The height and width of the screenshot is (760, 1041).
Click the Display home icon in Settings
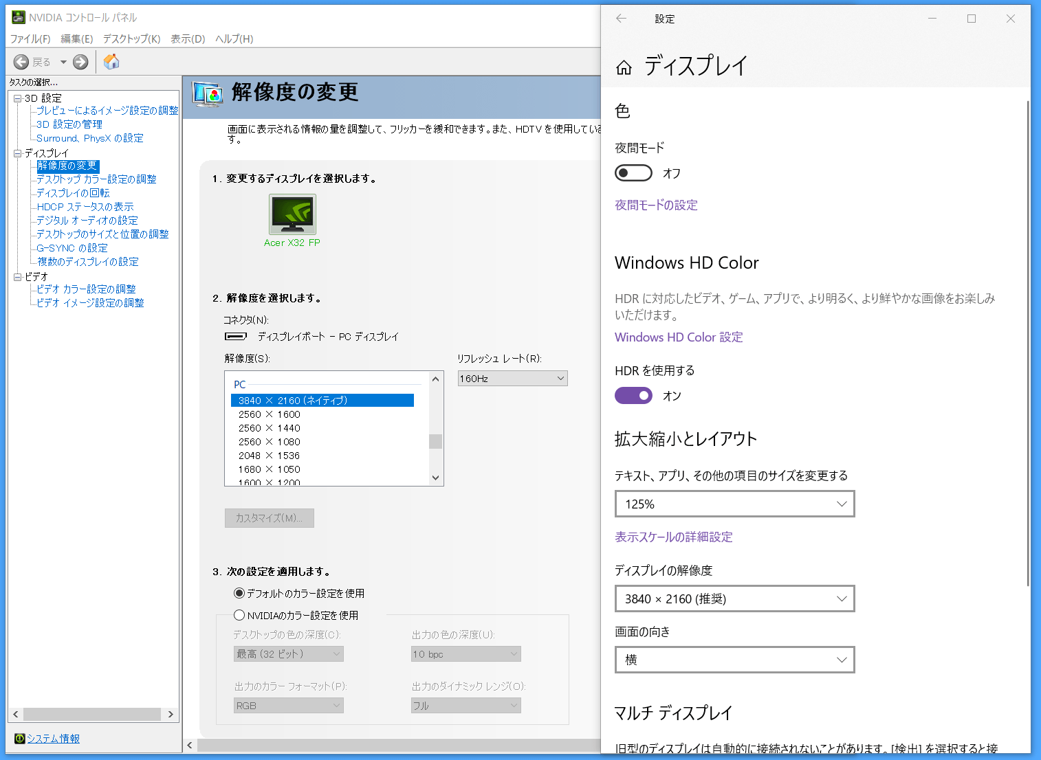click(x=624, y=67)
